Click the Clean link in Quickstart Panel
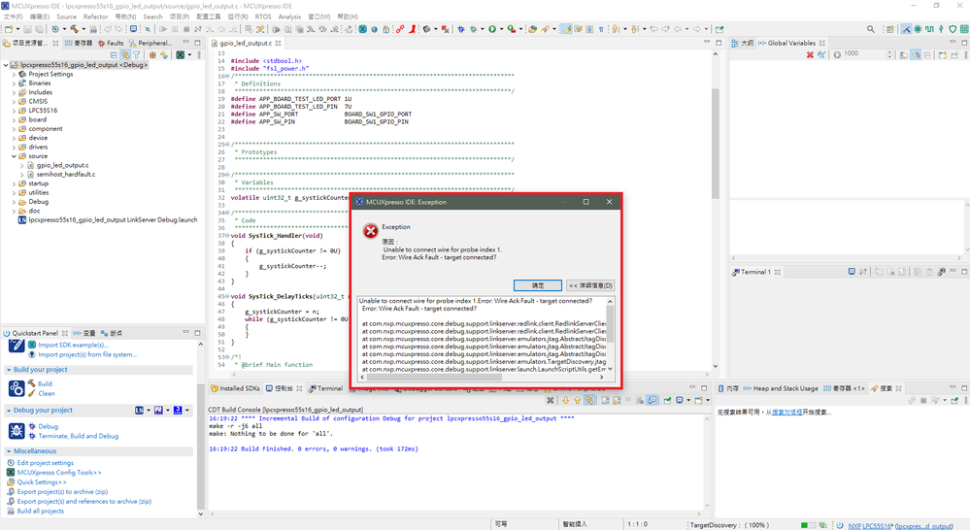This screenshot has height=530, width=970. click(x=47, y=393)
